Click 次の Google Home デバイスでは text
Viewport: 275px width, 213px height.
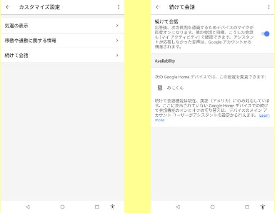[x=210, y=77]
